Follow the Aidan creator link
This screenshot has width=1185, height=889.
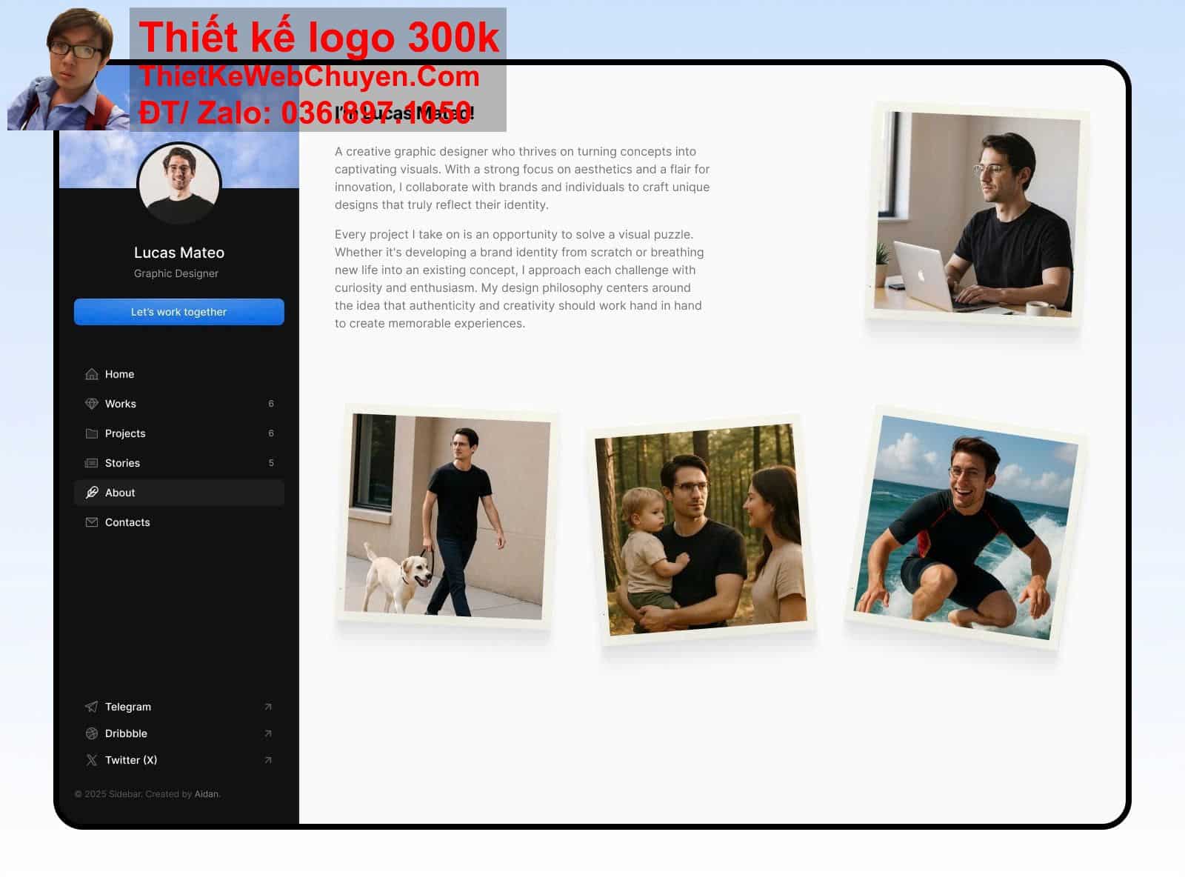[207, 794]
